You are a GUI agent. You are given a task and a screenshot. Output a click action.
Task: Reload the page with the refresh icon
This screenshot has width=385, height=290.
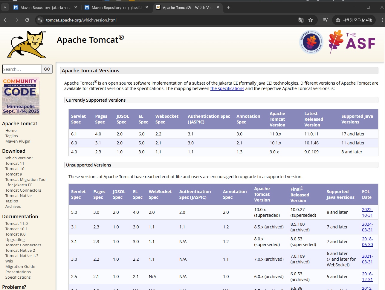pyautogui.click(x=27, y=20)
